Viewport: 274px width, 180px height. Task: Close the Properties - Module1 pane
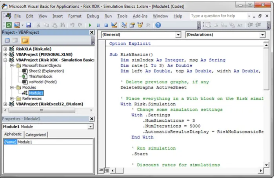[x=92, y=119]
